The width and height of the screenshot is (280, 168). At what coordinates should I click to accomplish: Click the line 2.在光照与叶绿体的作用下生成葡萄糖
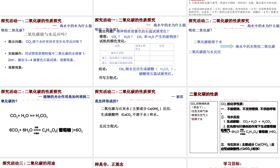click(x=250, y=127)
